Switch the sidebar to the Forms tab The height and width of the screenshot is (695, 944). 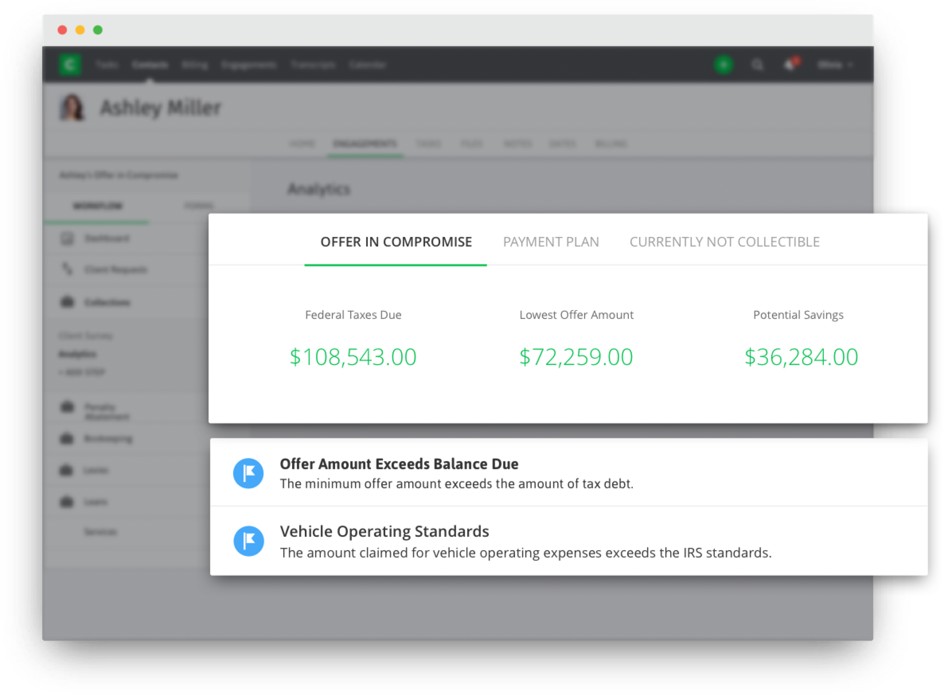199,206
